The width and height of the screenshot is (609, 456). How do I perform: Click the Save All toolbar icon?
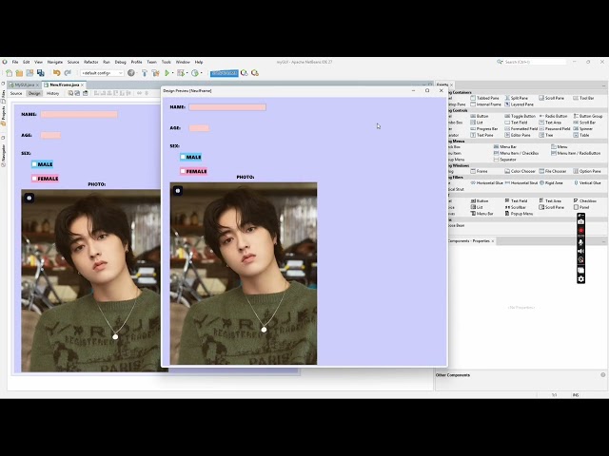(40, 73)
